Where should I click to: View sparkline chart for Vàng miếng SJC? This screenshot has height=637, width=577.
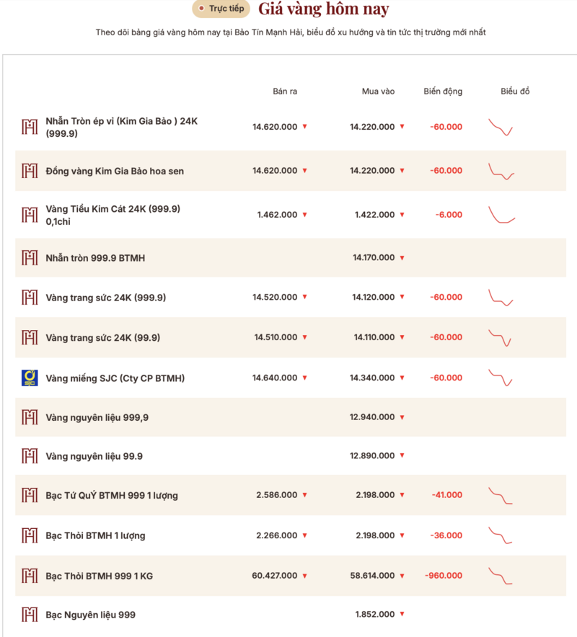pyautogui.click(x=501, y=378)
